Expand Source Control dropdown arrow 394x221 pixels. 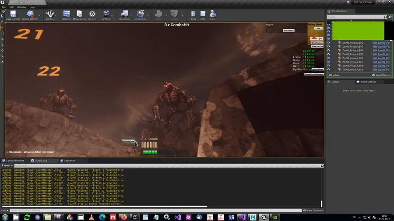[39, 15]
